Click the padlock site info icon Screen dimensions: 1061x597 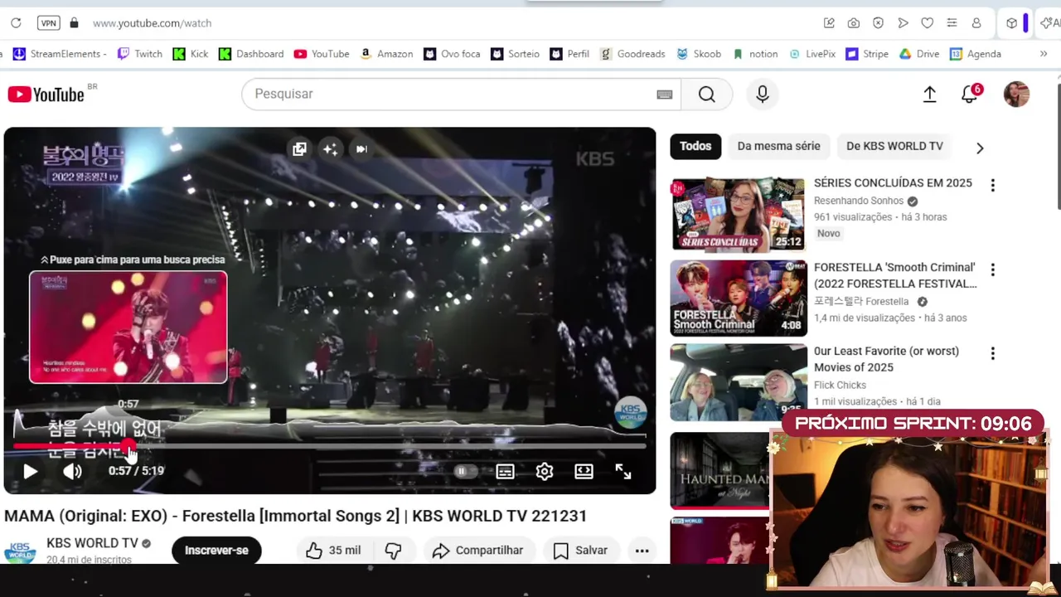pos(74,23)
